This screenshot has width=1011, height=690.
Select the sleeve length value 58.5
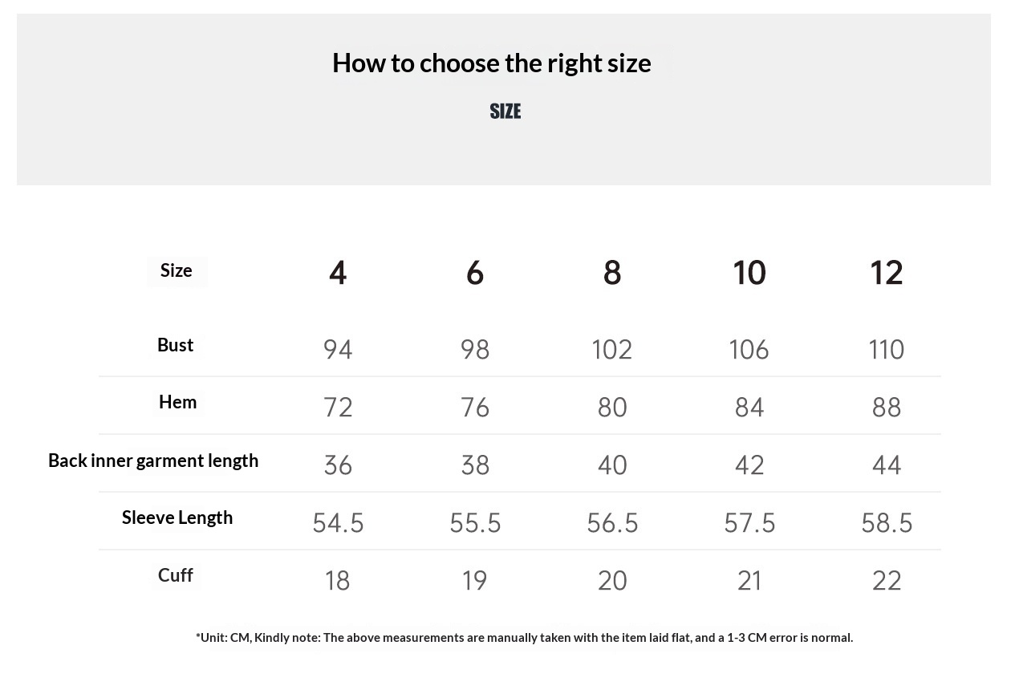(887, 523)
